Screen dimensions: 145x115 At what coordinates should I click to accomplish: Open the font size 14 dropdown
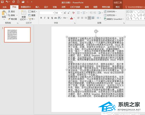click(62, 13)
